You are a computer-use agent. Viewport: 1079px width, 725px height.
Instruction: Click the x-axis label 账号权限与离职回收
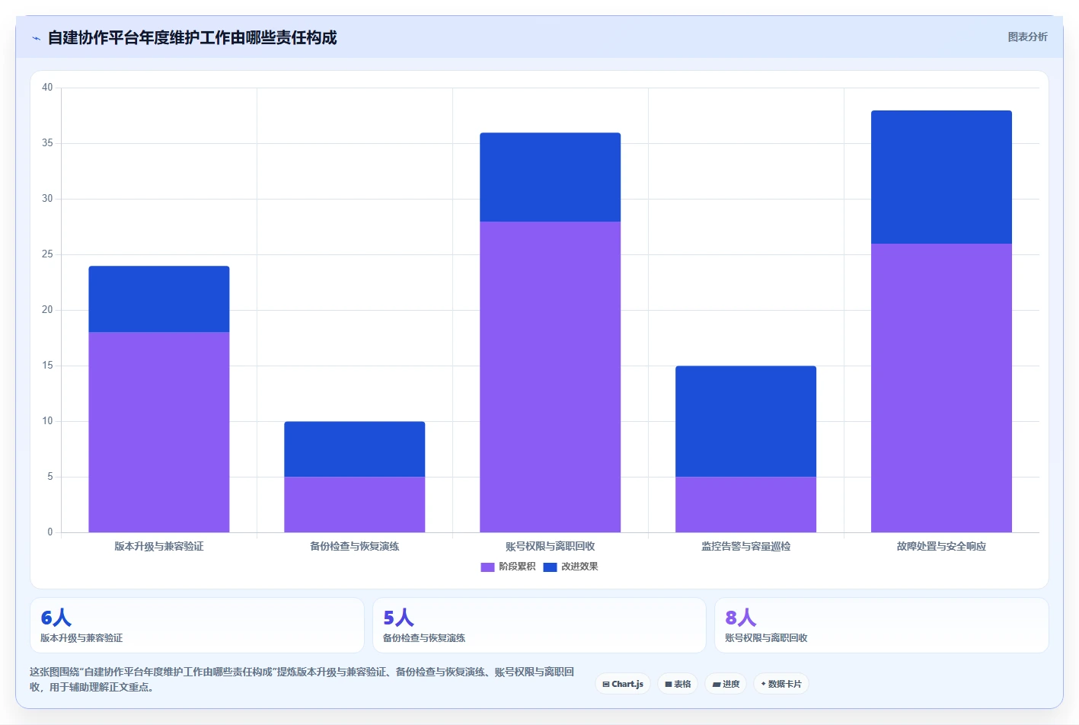[551, 546]
